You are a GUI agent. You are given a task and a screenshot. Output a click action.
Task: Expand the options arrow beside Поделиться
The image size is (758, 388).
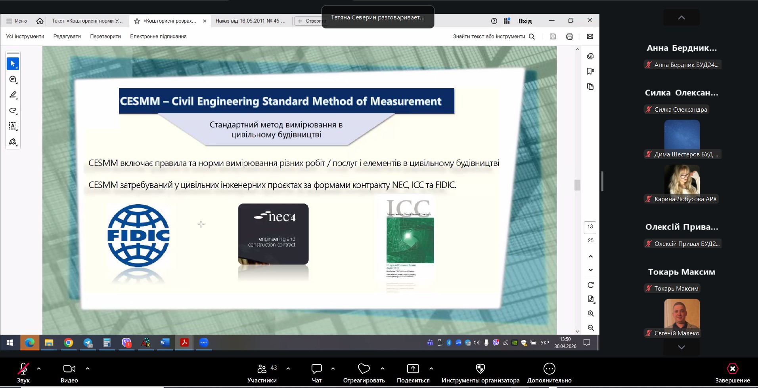431,369
